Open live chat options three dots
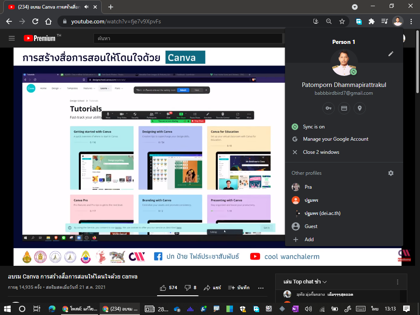 click(397, 282)
